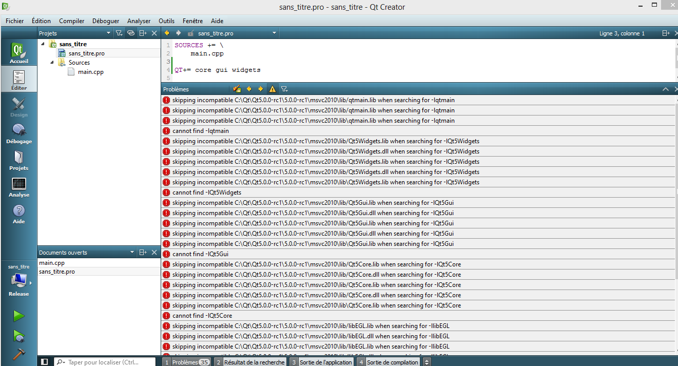
Task: Switch to Sortie de l'application tab
Action: (x=321, y=362)
